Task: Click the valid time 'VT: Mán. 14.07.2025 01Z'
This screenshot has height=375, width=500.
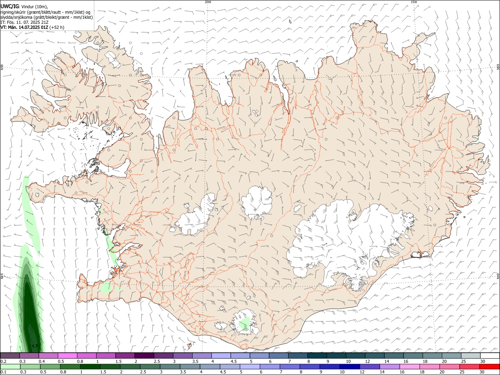Action: coord(24,27)
